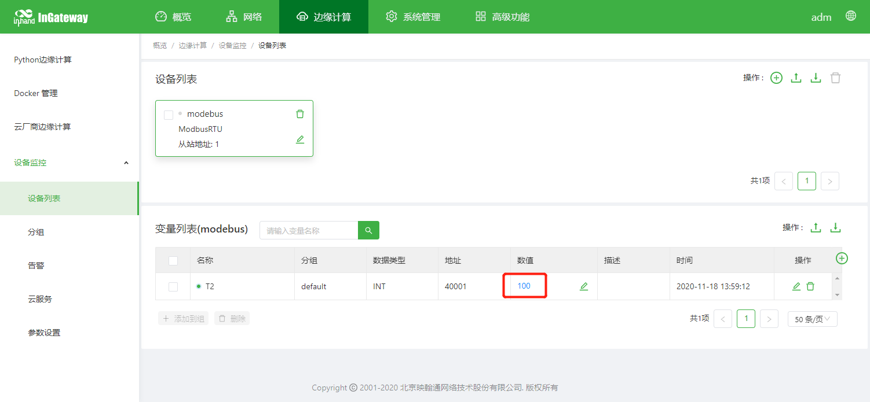Switch to the 系统管理 top tab
The width and height of the screenshot is (870, 402).
pyautogui.click(x=413, y=17)
